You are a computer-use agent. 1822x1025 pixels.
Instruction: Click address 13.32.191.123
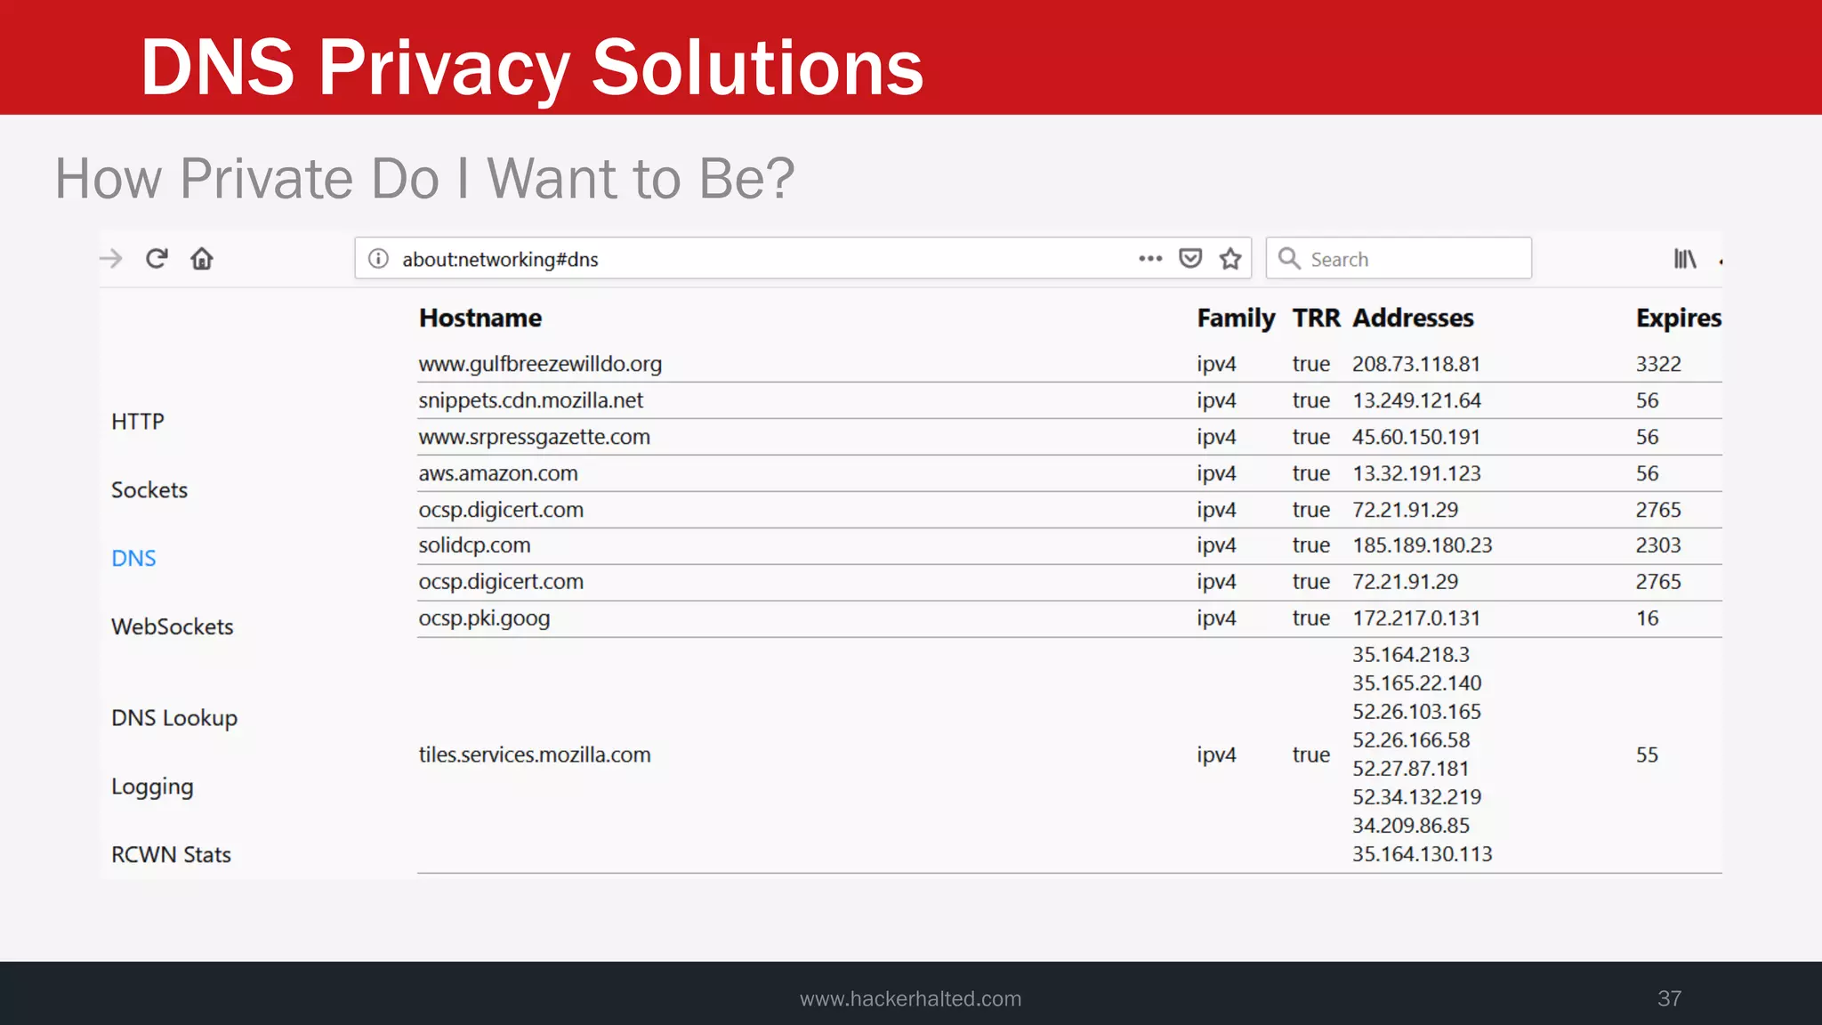[x=1416, y=473]
